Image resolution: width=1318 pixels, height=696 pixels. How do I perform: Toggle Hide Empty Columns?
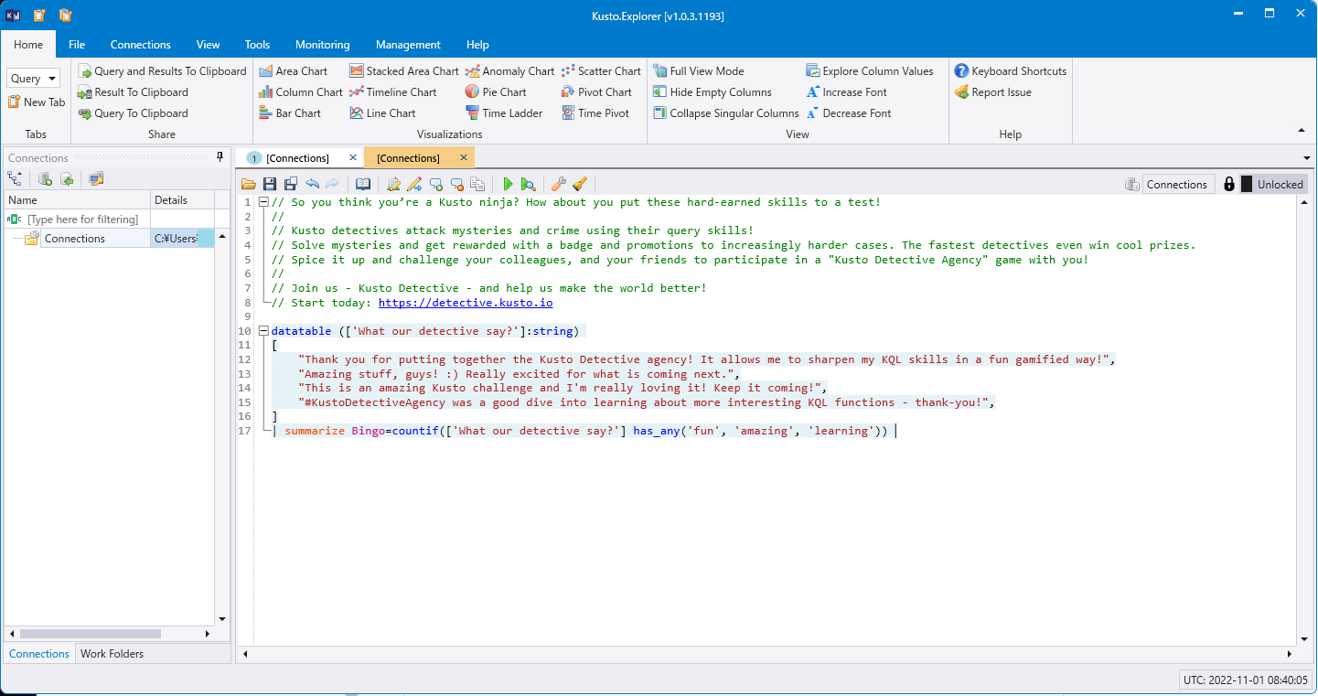712,91
